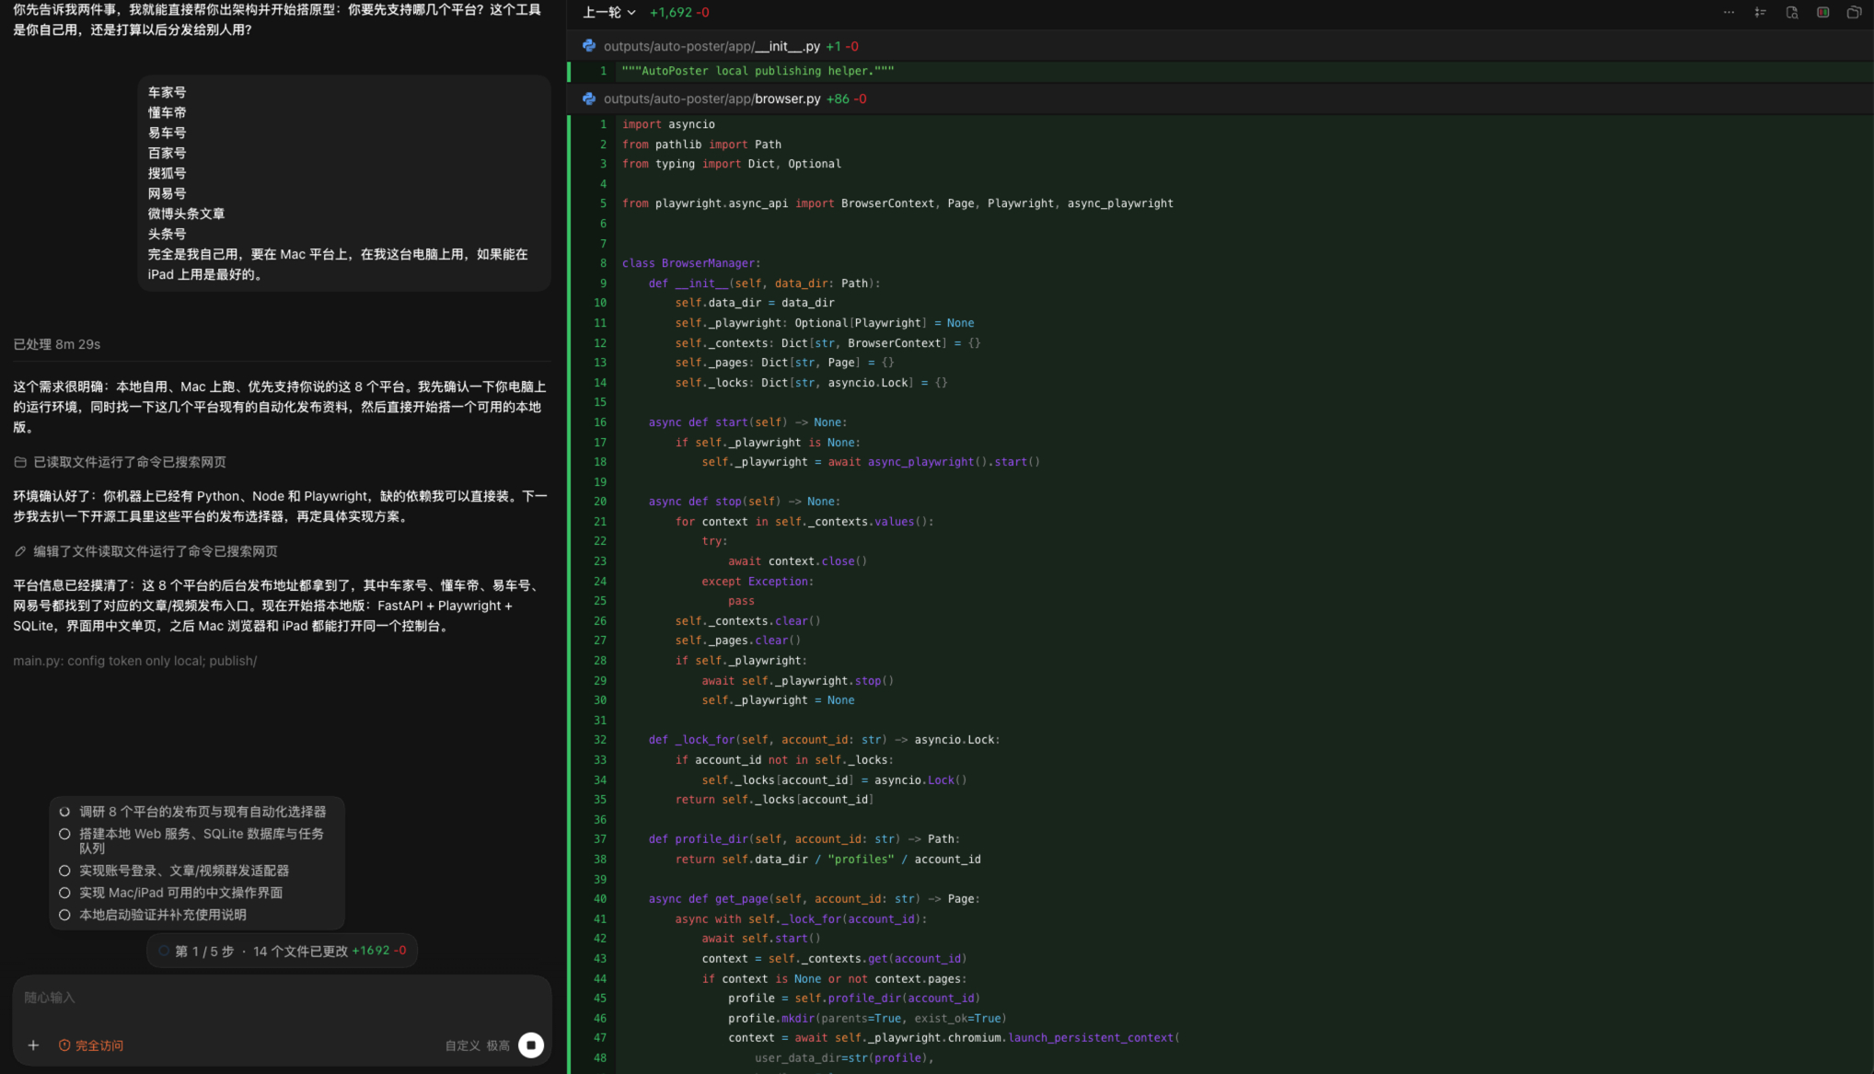The height and width of the screenshot is (1074, 1874).
Task: Expand the 已处理 8m 29s summary
Action: 57,344
